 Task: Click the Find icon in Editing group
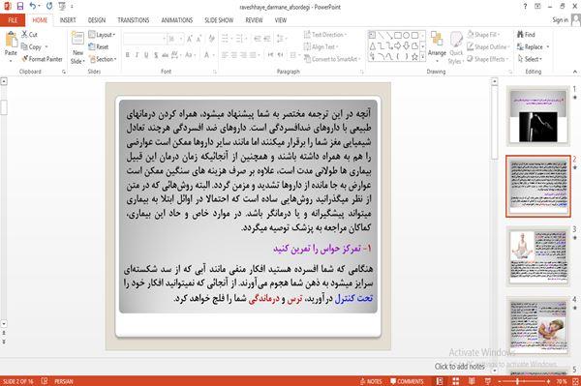click(x=526, y=35)
